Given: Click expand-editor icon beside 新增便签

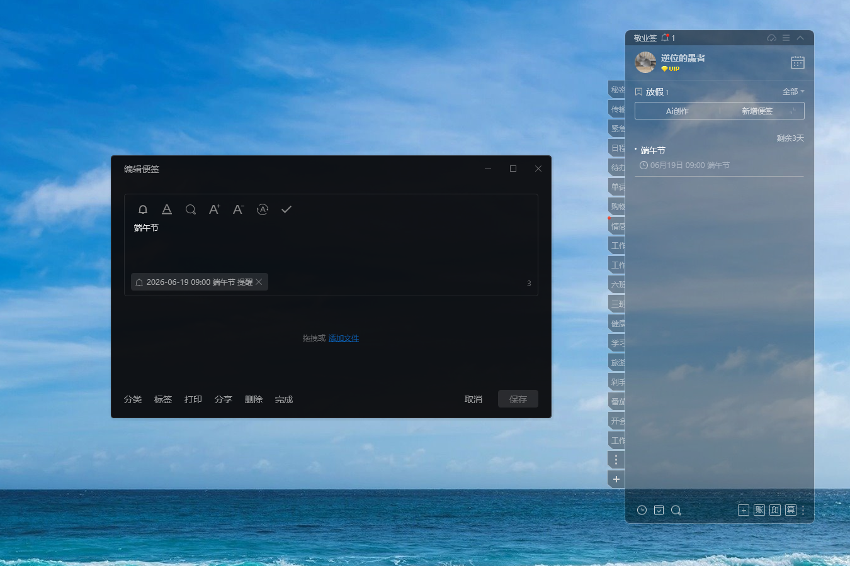Looking at the screenshot, I should pyautogui.click(x=794, y=111).
